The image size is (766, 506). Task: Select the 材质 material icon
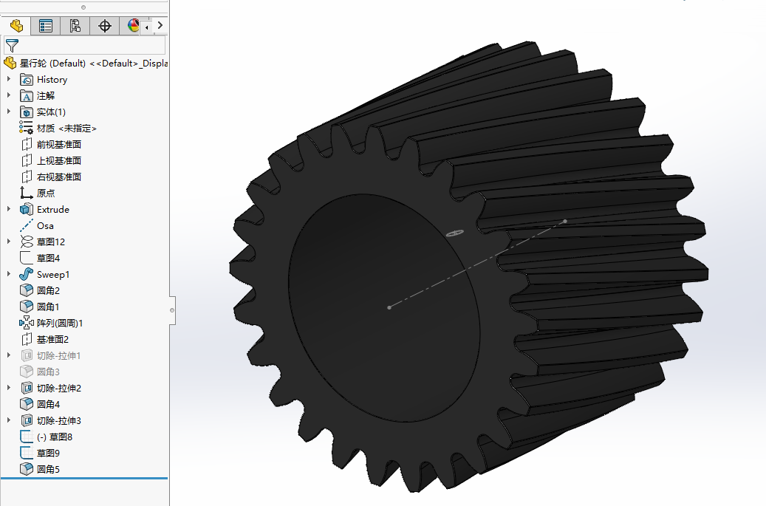coord(27,128)
